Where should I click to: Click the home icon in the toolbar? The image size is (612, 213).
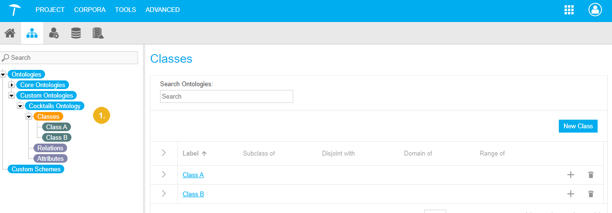[10, 34]
